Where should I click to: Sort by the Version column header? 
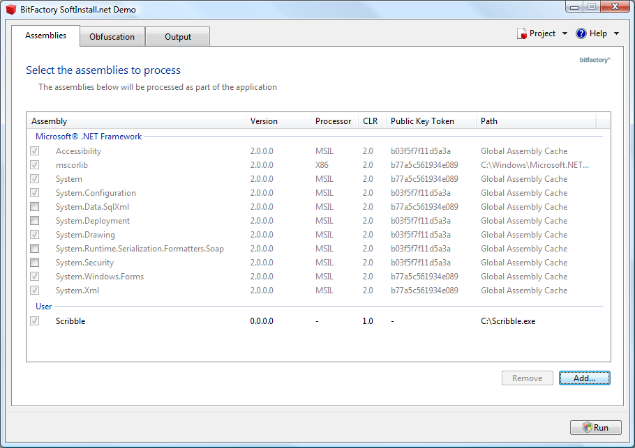(x=278, y=121)
